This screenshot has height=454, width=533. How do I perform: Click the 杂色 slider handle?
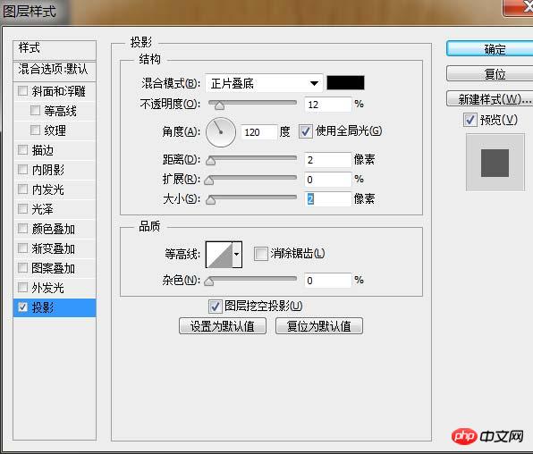pyautogui.click(x=208, y=282)
